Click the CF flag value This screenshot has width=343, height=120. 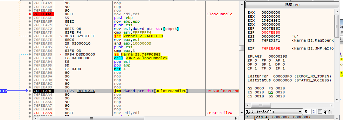coord(256,68)
